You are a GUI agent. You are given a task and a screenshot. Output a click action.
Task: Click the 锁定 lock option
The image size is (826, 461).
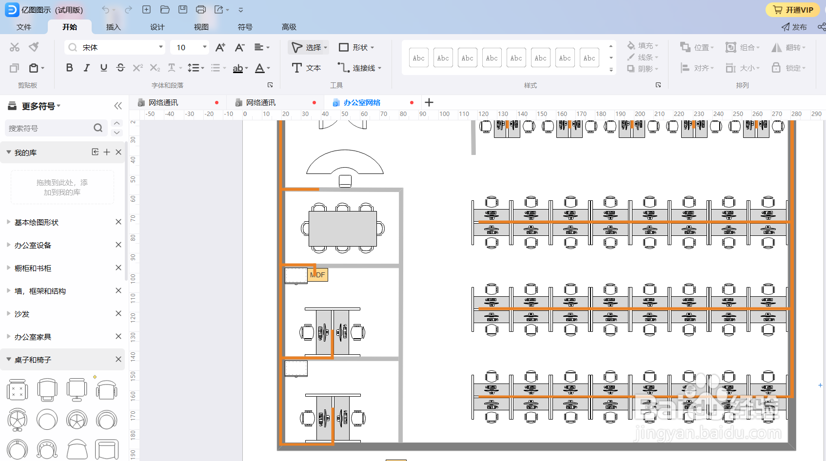788,68
